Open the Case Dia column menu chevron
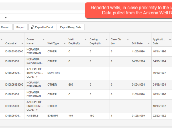 click(x=128, y=39)
